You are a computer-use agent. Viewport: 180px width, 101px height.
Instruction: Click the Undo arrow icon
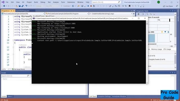point(26,6)
